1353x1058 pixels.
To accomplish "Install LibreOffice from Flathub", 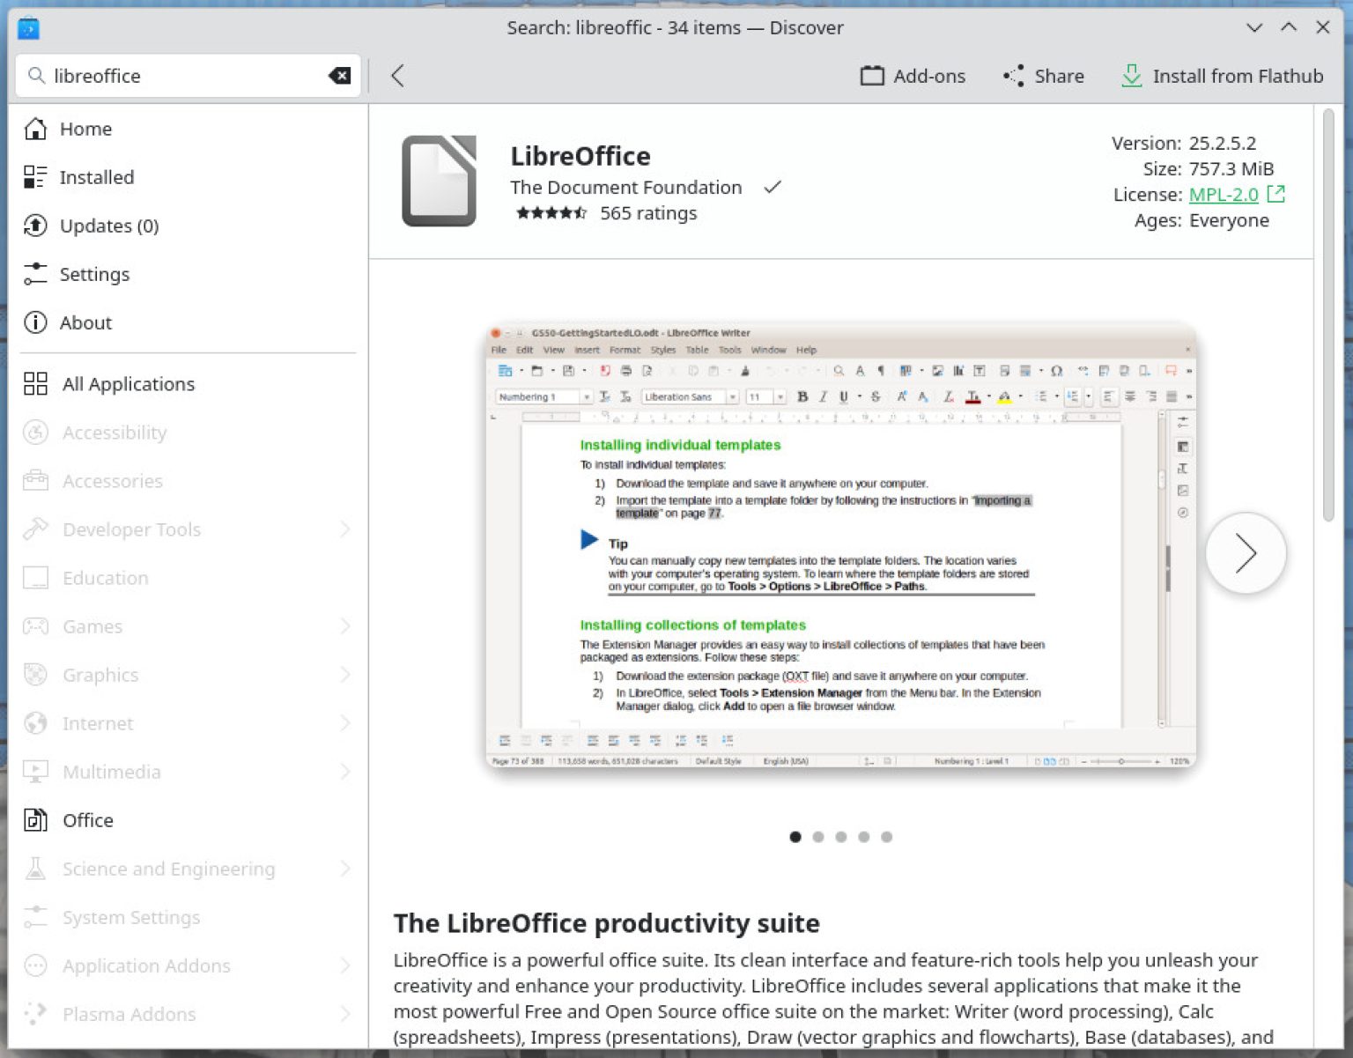I will pos(1222,76).
